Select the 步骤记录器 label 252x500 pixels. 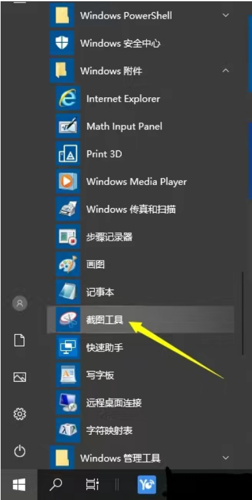click(109, 237)
